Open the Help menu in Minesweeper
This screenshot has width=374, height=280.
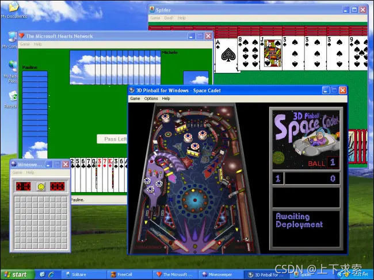(30, 173)
